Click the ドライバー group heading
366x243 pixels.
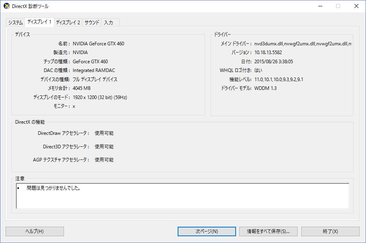[223, 34]
